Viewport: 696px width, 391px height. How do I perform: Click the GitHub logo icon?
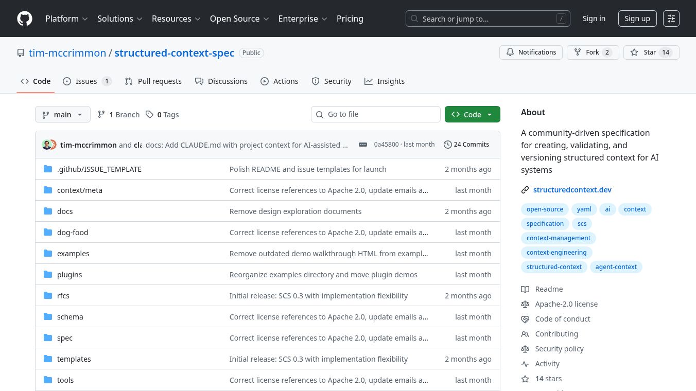point(25,19)
